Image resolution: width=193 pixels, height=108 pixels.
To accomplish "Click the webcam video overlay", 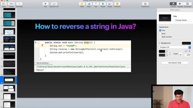I will tap(173, 97).
